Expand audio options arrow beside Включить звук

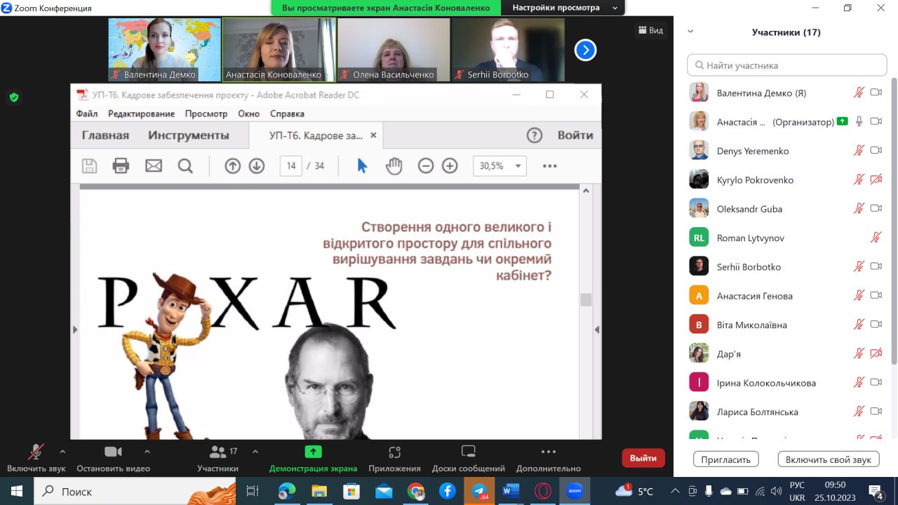pyautogui.click(x=62, y=452)
